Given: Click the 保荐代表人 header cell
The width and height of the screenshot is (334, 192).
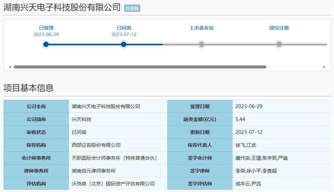Looking at the screenshot, I should click(200, 145).
